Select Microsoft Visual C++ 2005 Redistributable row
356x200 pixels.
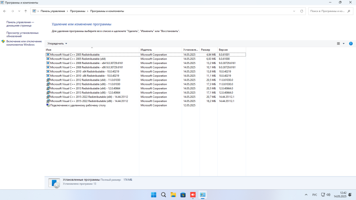146,55
